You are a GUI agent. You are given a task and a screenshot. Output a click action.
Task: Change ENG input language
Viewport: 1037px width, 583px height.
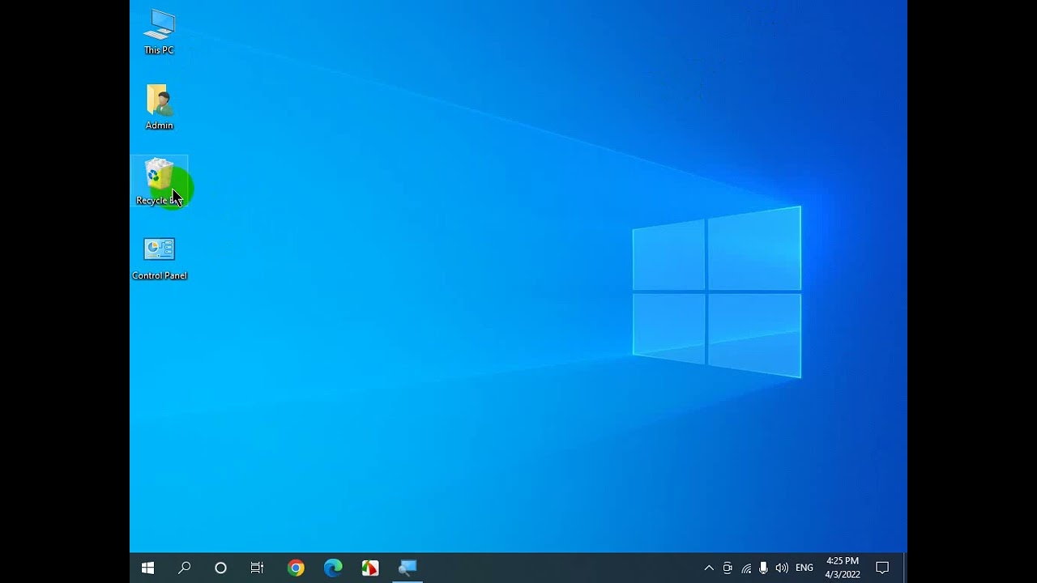point(804,568)
